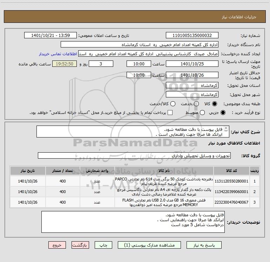Click the countdown timer 19:52:50
The height and width of the screenshot is (262, 270).
[65, 64]
